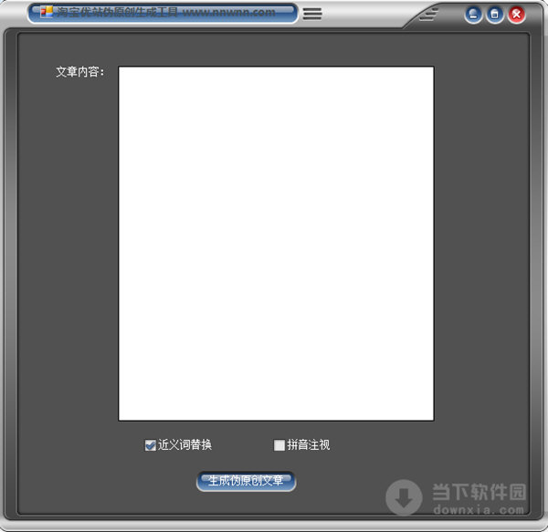Enable the 拼音注视 checkbox

[x=279, y=445]
